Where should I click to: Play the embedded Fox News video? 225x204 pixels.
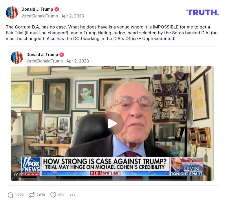pyautogui.click(x=112, y=124)
